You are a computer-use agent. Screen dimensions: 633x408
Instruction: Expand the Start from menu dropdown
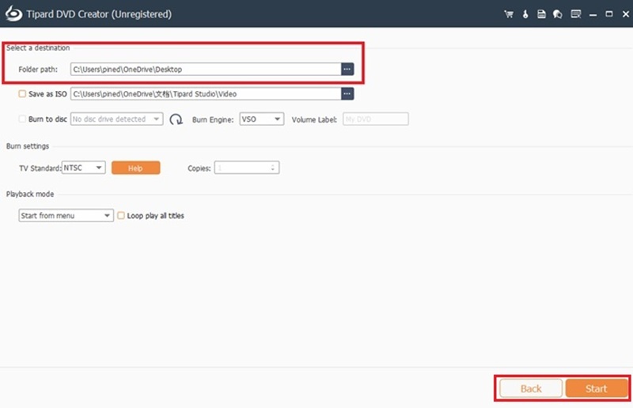(66, 216)
